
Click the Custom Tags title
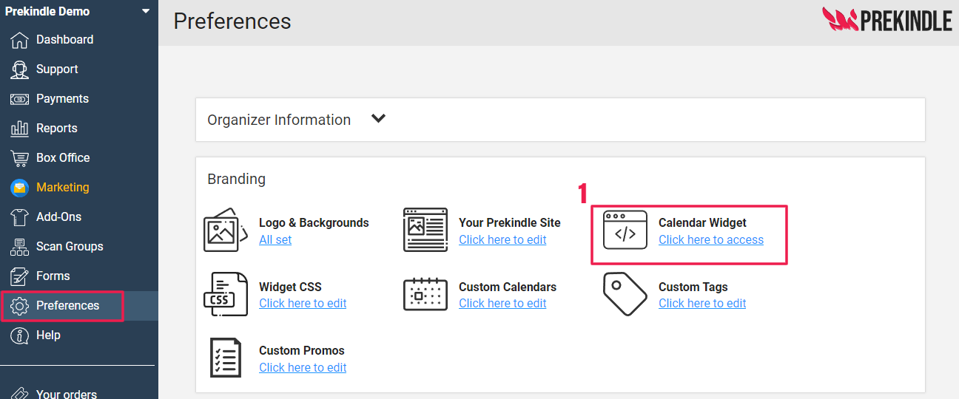click(693, 287)
